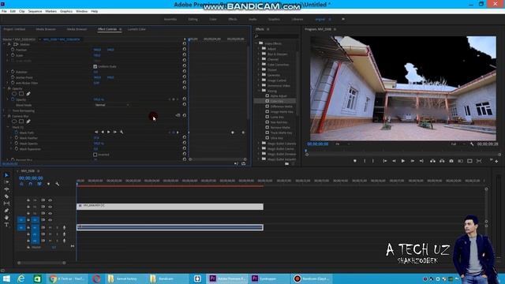
Task: Select the Pen tool in timeline toolbar
Action: 6,211
